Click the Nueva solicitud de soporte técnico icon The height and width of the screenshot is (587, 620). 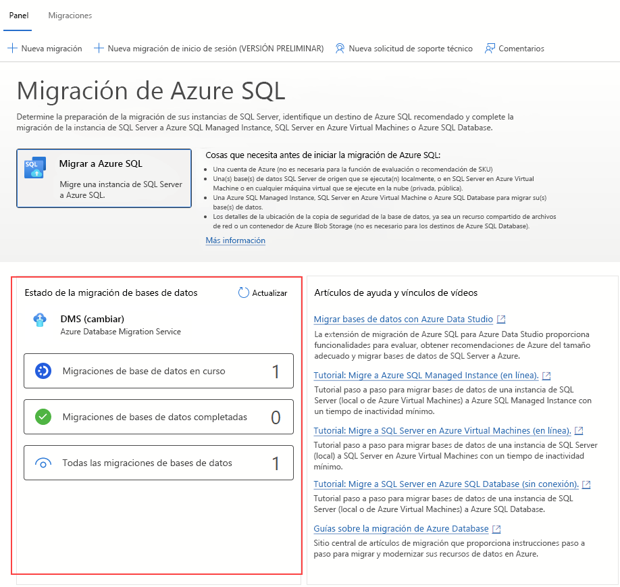click(340, 48)
